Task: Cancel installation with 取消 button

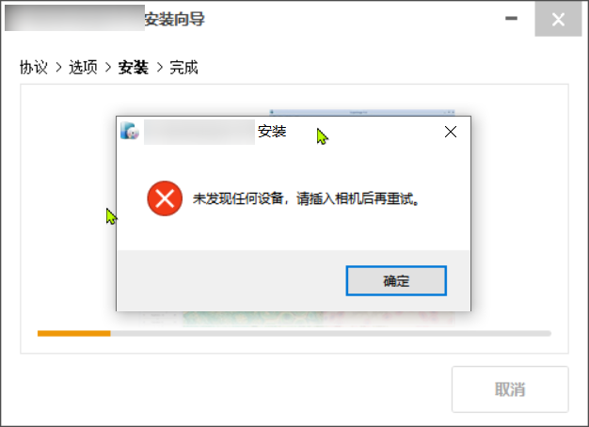Action: tap(510, 389)
